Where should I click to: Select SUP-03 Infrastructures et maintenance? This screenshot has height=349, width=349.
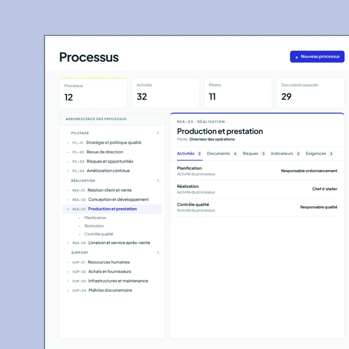click(x=112, y=281)
